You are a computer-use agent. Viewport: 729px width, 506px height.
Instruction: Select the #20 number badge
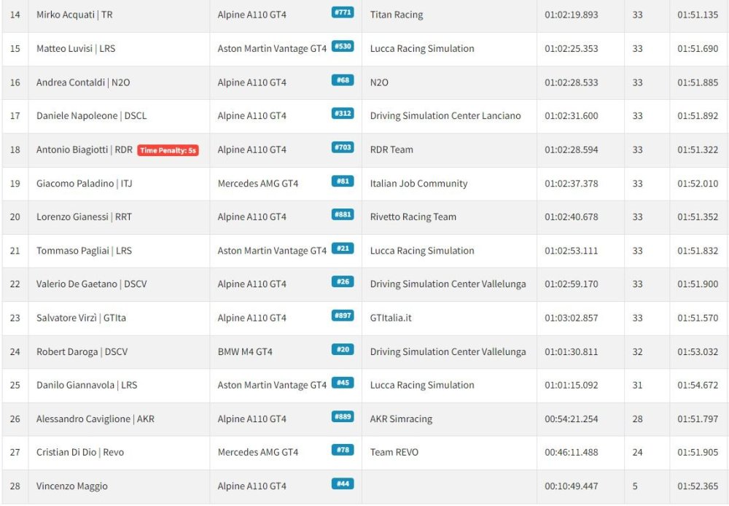pos(343,349)
